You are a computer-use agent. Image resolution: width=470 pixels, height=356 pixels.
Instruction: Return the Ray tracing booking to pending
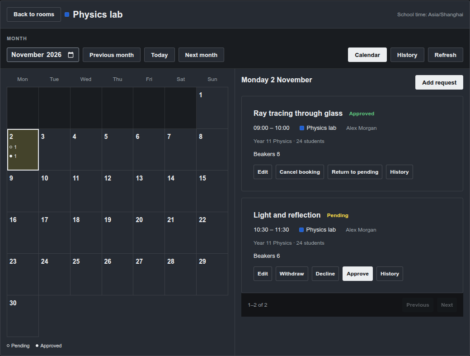tap(355, 172)
